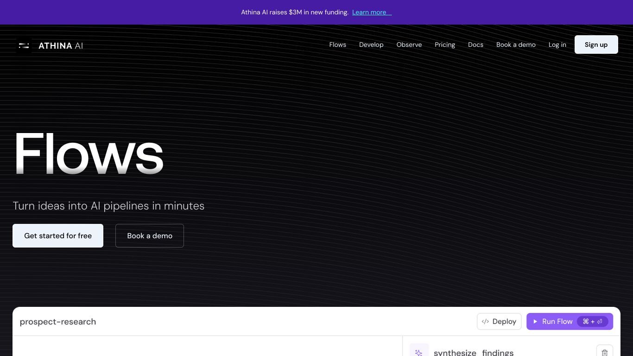The image size is (633, 356).
Task: Go to the Pricing page
Action: (445, 44)
